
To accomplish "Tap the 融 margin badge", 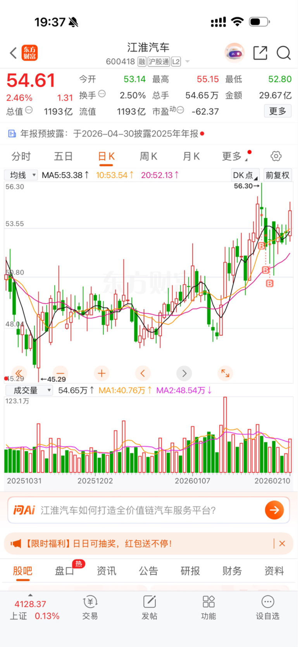I will [142, 62].
